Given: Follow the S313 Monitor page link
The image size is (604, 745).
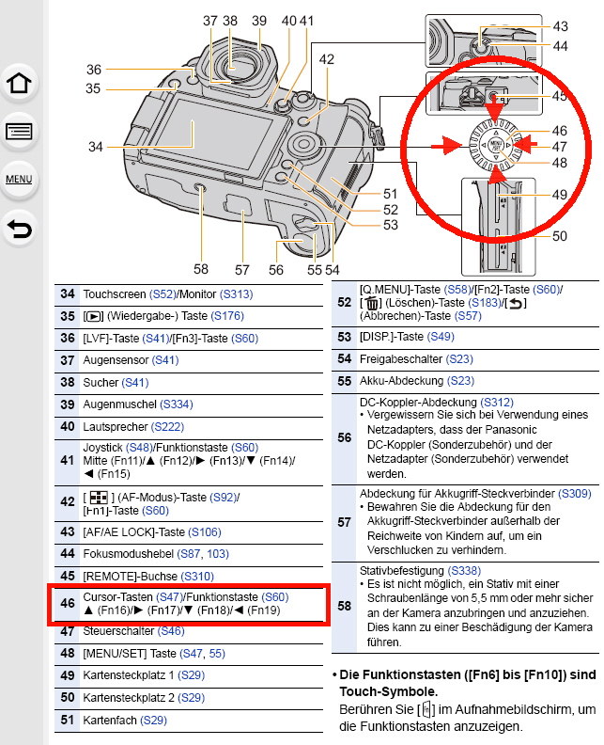Looking at the screenshot, I should (234, 294).
